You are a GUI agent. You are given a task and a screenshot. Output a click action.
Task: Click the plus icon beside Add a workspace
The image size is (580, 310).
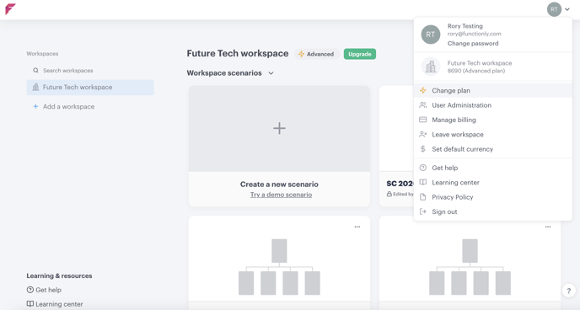coord(35,106)
